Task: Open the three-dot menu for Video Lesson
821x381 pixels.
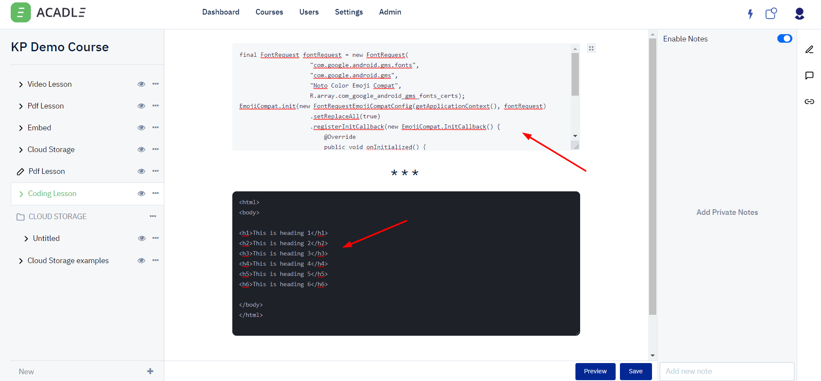Action: [155, 84]
